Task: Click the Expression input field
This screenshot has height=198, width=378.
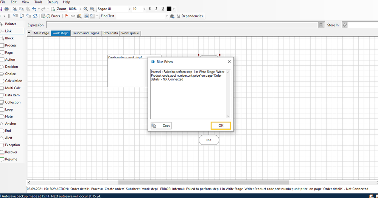Action: [x=182, y=25]
